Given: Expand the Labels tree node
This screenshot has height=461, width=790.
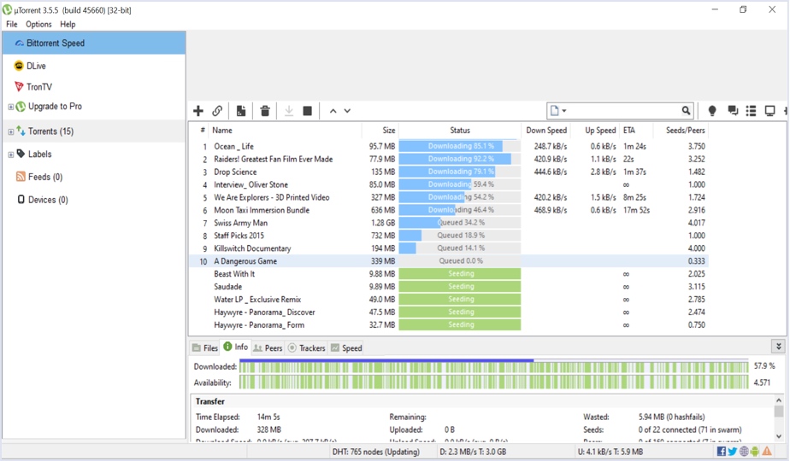Looking at the screenshot, I should pos(11,155).
